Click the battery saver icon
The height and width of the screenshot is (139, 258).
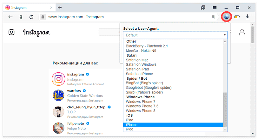[237, 17]
